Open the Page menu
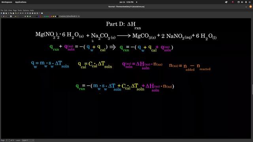Viewport: 253px width, 142px height. 15,10
